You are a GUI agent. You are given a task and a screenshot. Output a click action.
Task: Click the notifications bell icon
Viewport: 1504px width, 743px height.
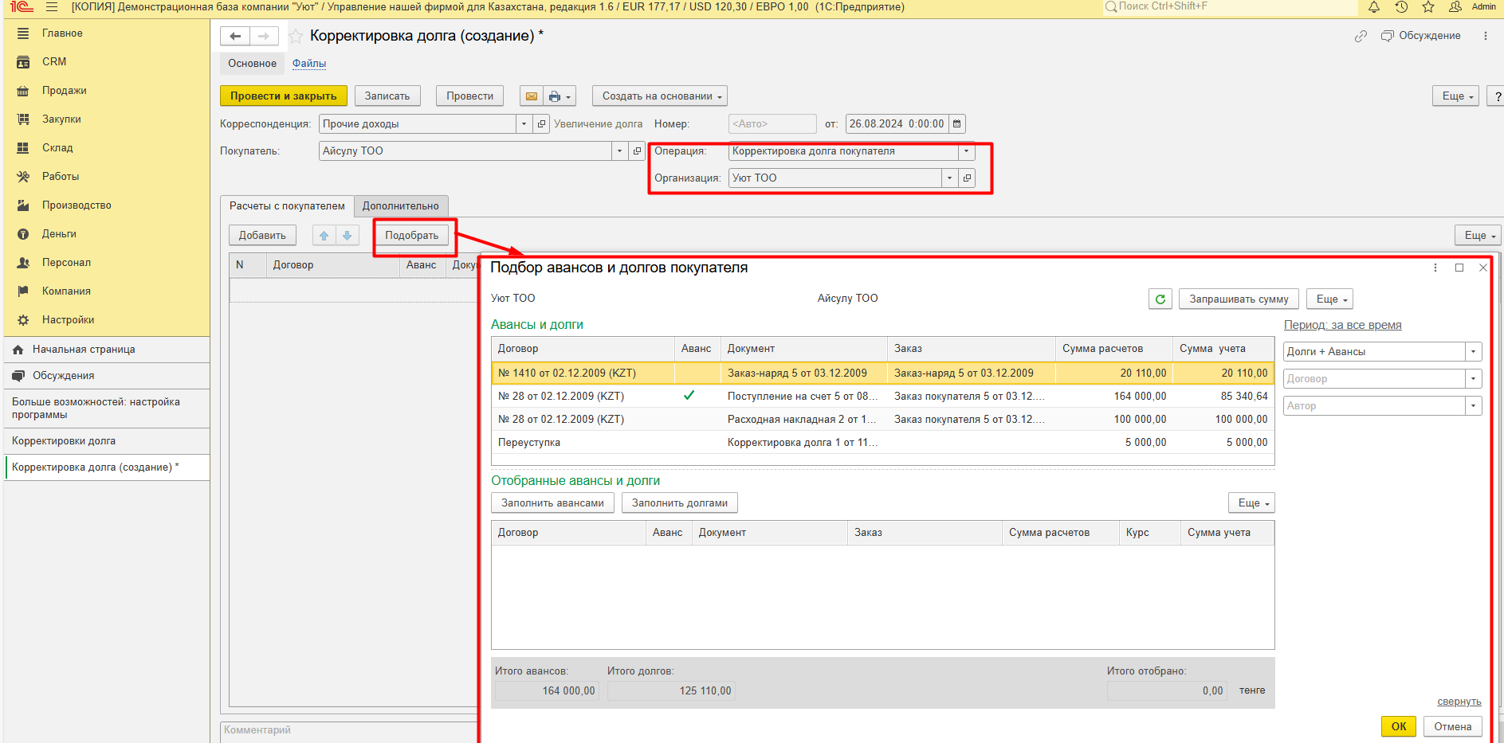pyautogui.click(x=1374, y=7)
